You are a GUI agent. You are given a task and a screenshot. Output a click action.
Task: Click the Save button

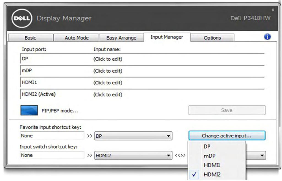click(x=227, y=110)
